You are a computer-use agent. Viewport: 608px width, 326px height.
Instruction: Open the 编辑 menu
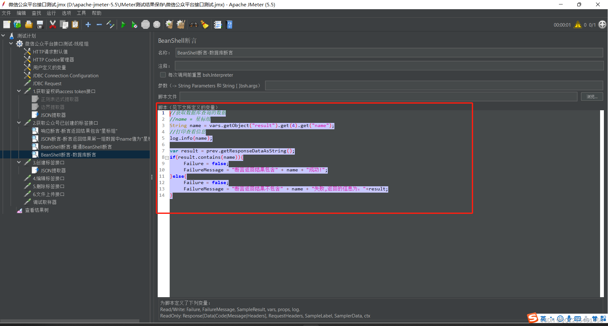pyautogui.click(x=21, y=13)
